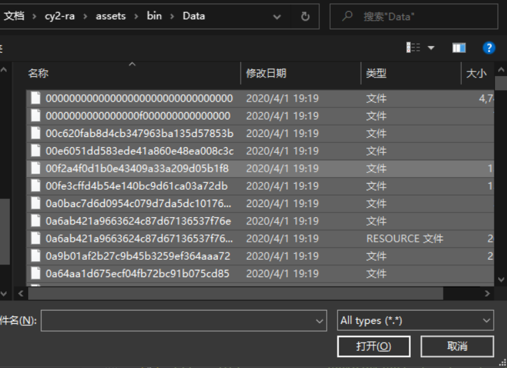Image resolution: width=507 pixels, height=368 pixels.
Task: Sort files by the 类型 column header
Action: coord(376,73)
